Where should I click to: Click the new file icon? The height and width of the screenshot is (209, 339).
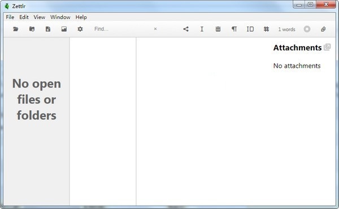(48, 29)
